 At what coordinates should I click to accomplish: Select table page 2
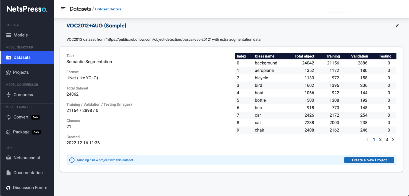380,140
